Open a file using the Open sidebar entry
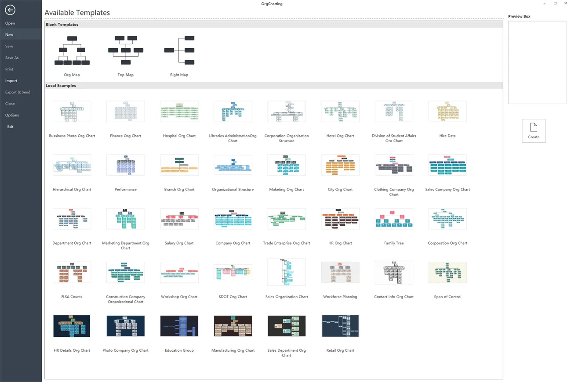The image size is (571, 382). [10, 23]
